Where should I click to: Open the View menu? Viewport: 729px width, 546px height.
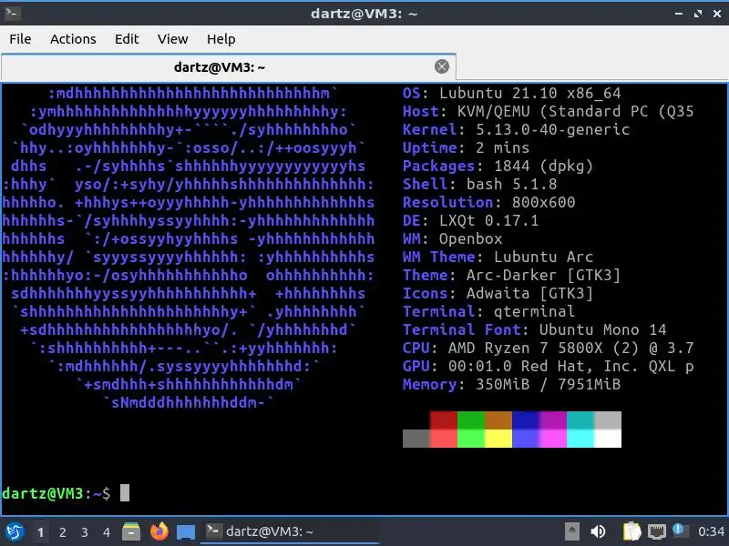click(172, 39)
